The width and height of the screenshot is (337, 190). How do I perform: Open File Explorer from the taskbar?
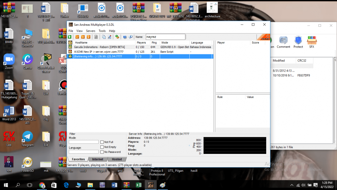click(90, 185)
